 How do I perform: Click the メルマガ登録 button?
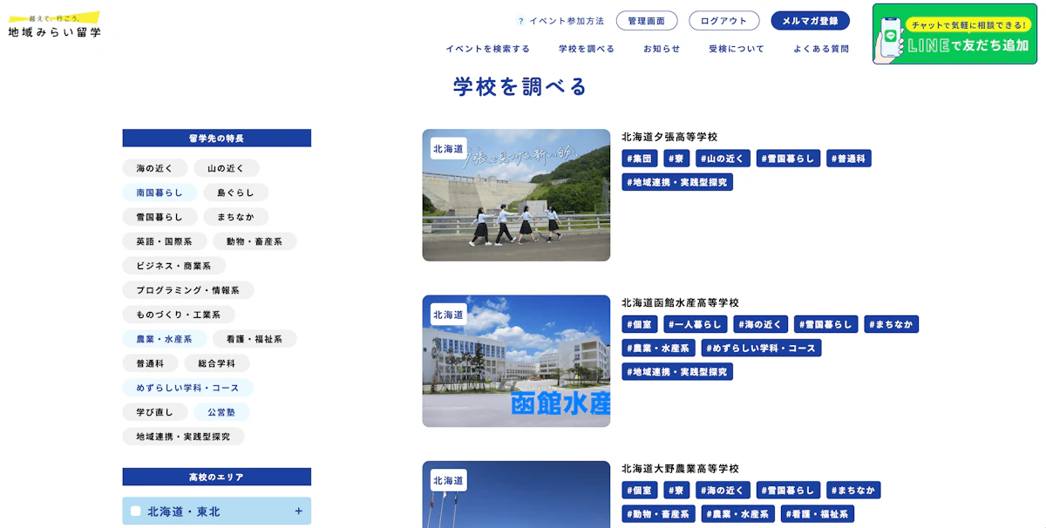coord(810,21)
